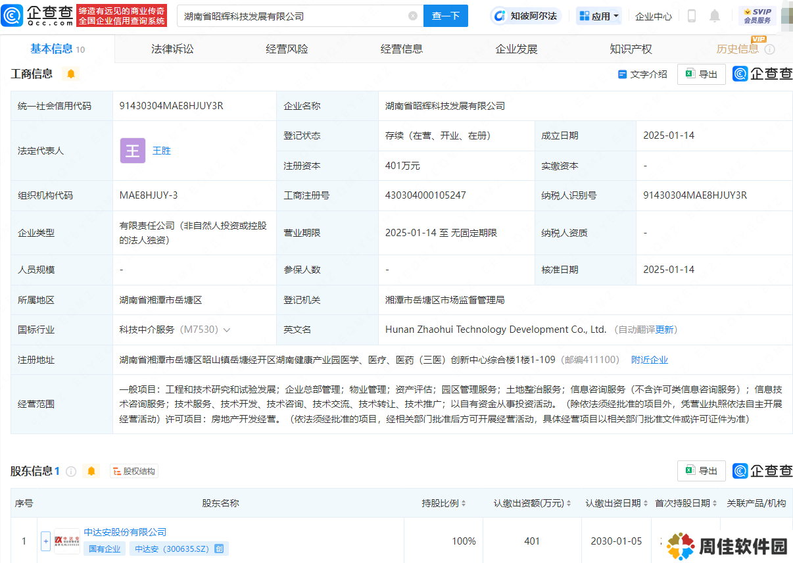Switch to 法律诉讼 tab
This screenshot has height=563, width=793.
click(172, 49)
